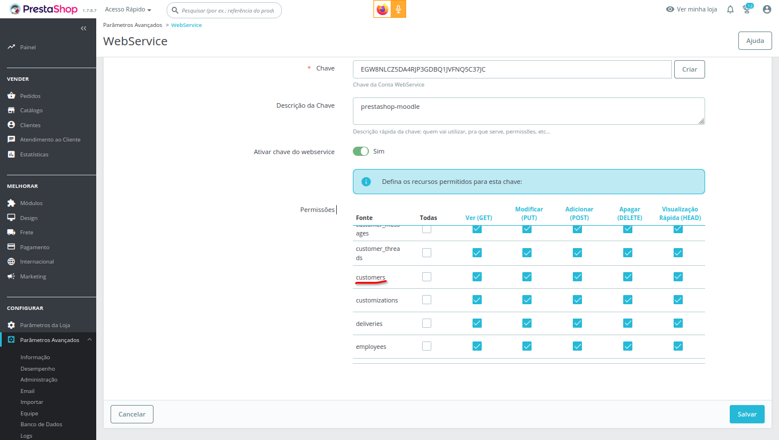Image resolution: width=779 pixels, height=440 pixels.
Task: Open the Frete truck icon
Action: 12,231
